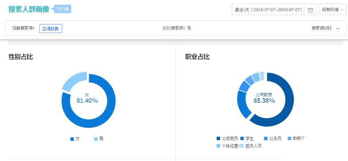
Task: Toggle the 教职工 legend item
Action: pos(296,139)
